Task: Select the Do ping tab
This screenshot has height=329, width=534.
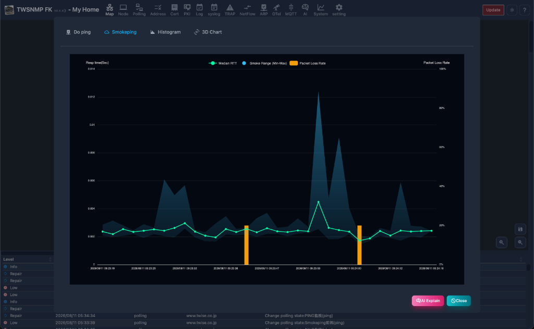Action: point(78,32)
